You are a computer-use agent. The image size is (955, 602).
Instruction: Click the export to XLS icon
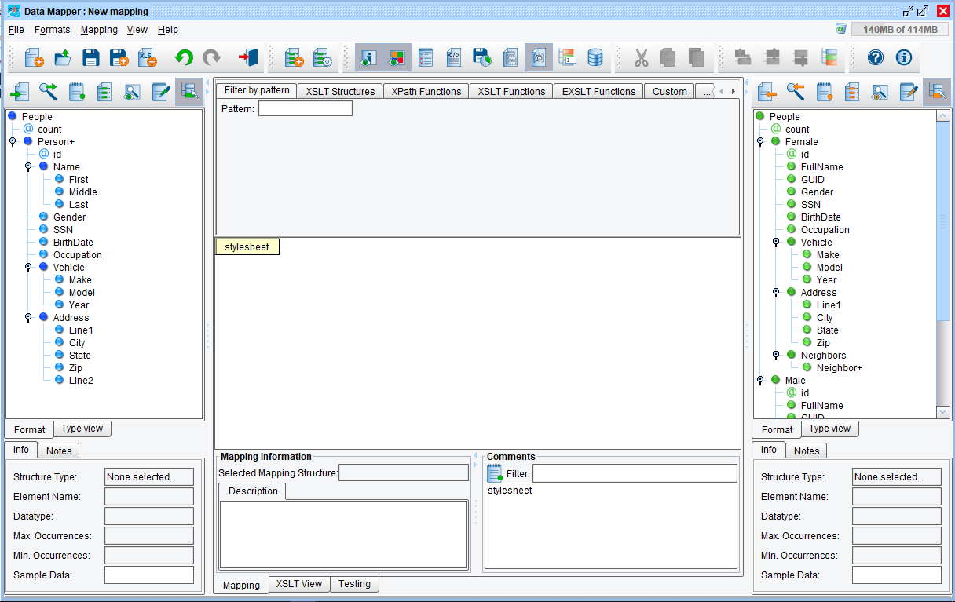tap(147, 57)
